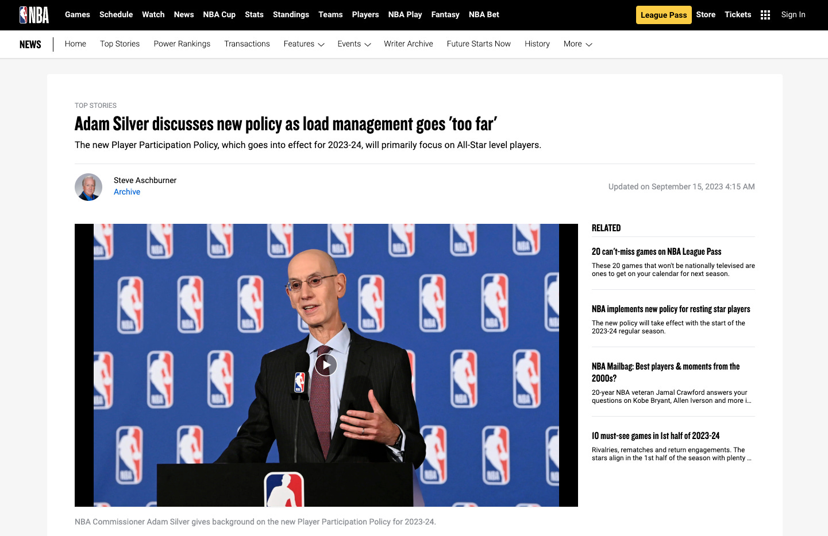
Task: Open the Teams menu item
Action: (x=330, y=15)
